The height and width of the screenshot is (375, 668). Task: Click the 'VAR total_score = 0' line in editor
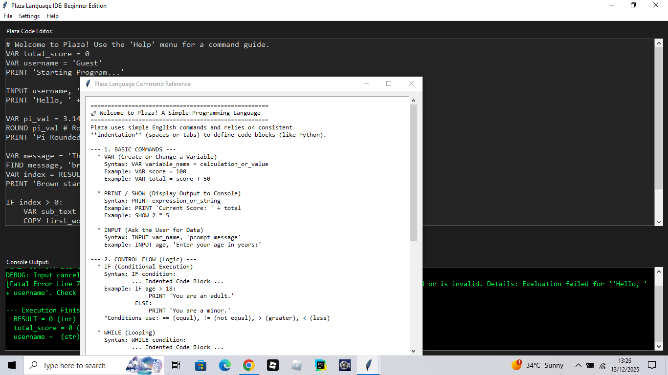pyautogui.click(x=48, y=54)
